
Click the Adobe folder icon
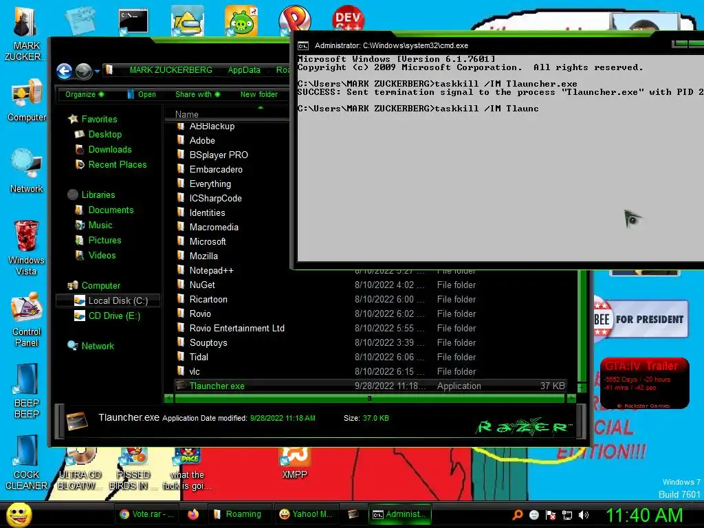181,140
